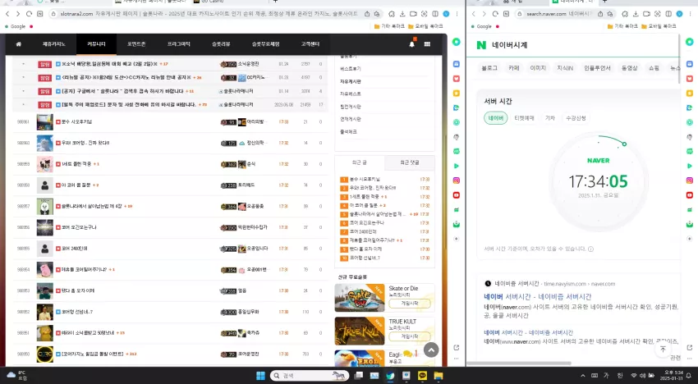Open the notification bell on slotnara navbar
698x384 pixels.
pyautogui.click(x=411, y=43)
